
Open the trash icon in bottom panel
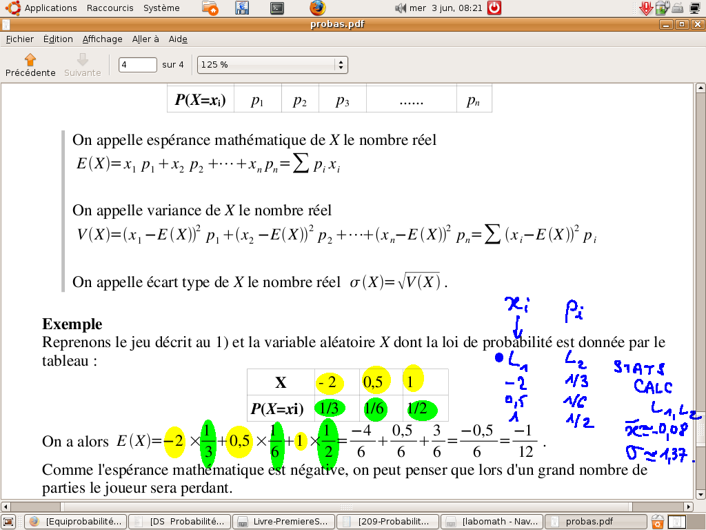click(658, 522)
